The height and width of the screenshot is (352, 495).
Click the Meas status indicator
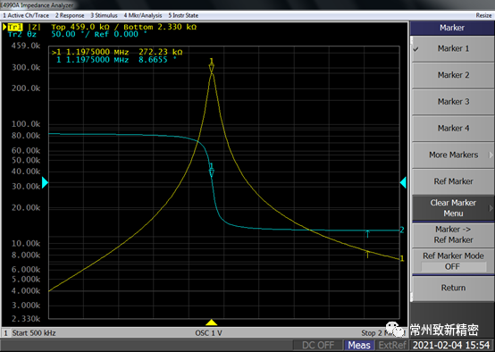point(359,345)
